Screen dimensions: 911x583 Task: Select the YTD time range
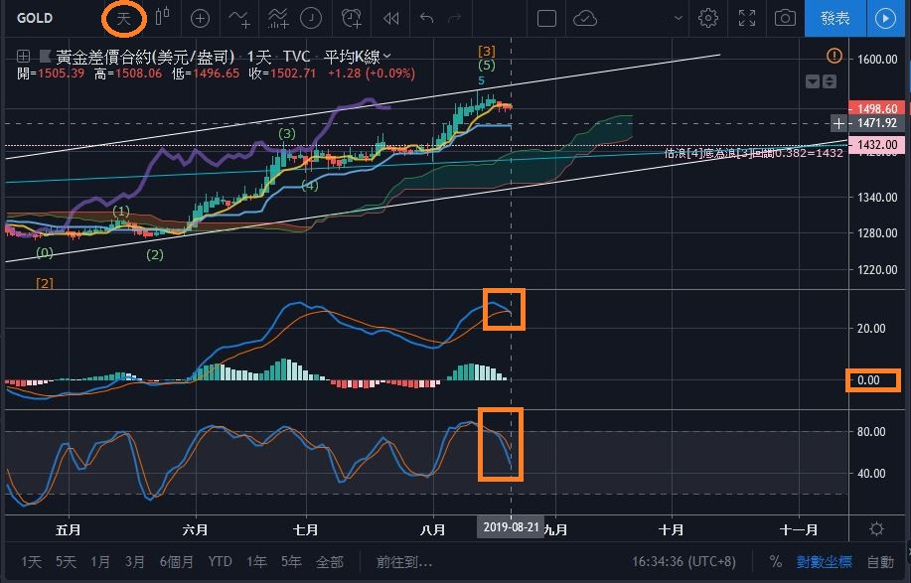(221, 561)
